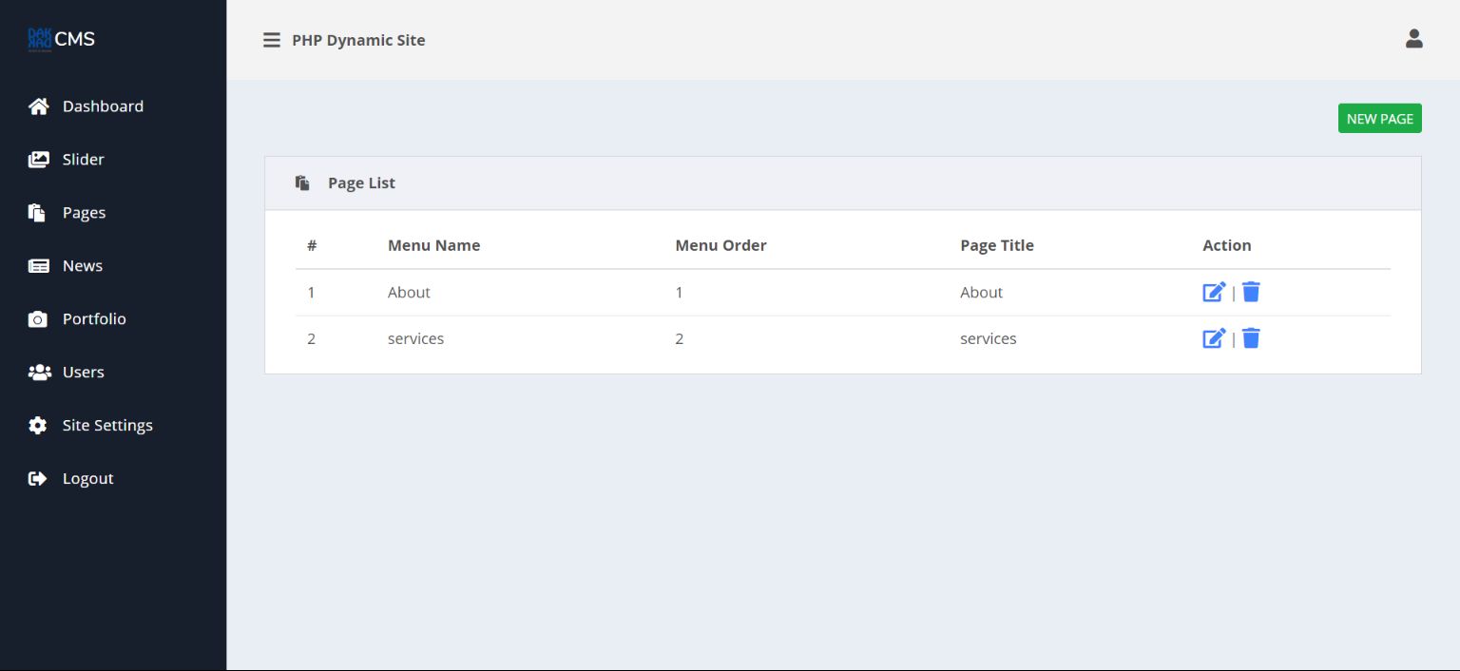This screenshot has width=1460, height=671.
Task: Click the Site Settings gear icon
Action: click(x=38, y=426)
